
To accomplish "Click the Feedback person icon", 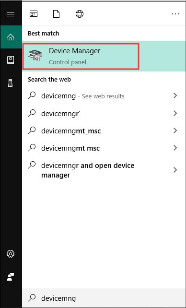I will 11,277.
